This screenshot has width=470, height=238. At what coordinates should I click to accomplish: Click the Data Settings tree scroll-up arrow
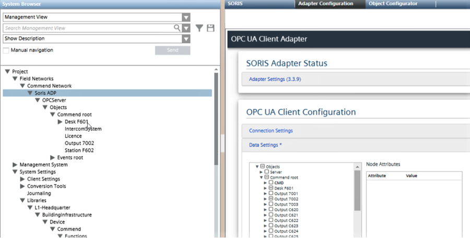[x=357, y=166]
